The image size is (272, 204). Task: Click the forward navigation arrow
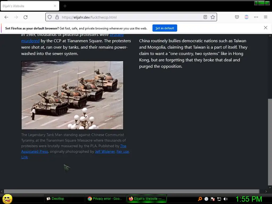tap(16, 17)
